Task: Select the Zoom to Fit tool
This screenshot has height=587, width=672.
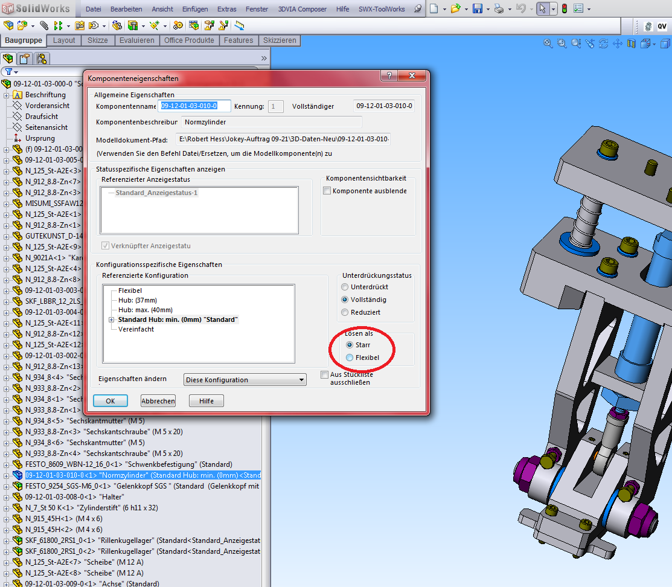Action: click(x=548, y=43)
